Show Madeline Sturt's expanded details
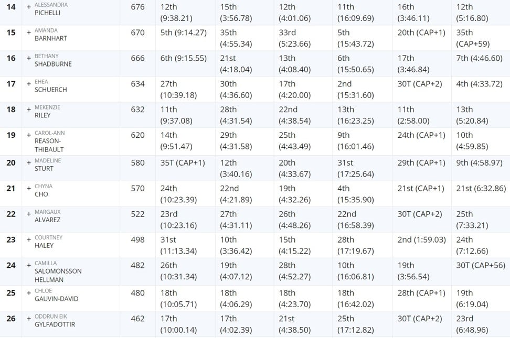 click(x=29, y=163)
